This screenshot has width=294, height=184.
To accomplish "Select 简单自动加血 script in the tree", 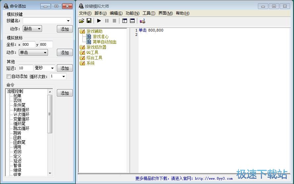I will coord(104,42).
